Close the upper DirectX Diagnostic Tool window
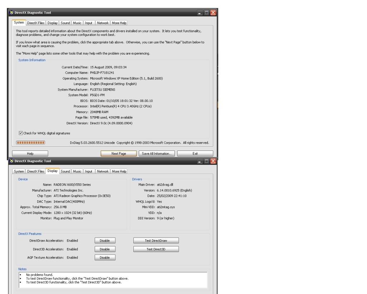The width and height of the screenshot is (367, 294). pyautogui.click(x=213, y=13)
